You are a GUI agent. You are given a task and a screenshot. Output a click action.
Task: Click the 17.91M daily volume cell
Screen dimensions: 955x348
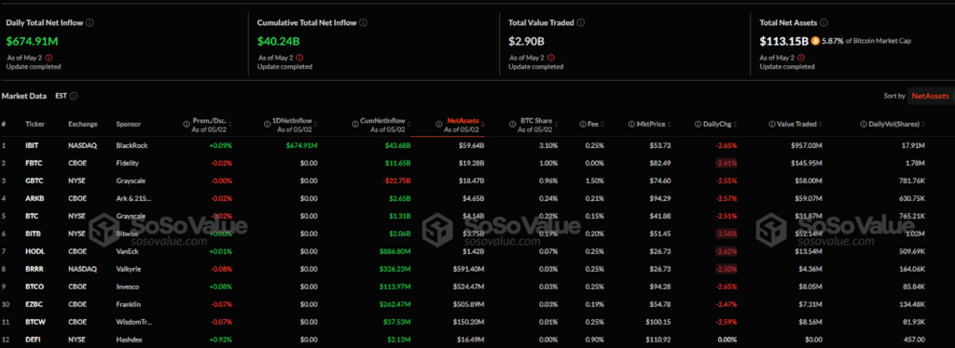click(x=913, y=146)
